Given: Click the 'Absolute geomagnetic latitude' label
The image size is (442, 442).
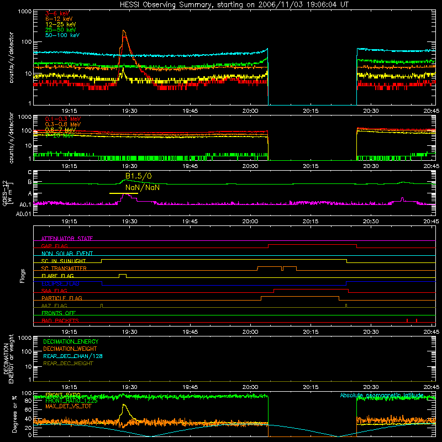Looking at the screenshot, I should 382,395.
